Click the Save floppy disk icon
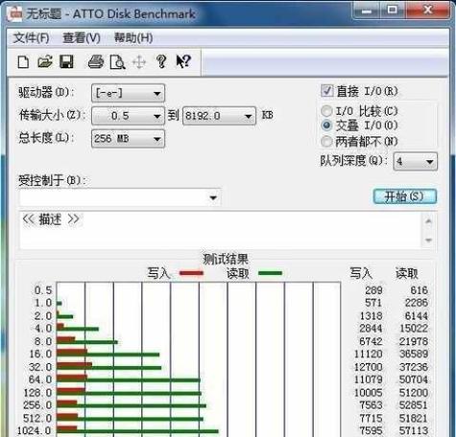The height and width of the screenshot is (437, 456). pos(66,61)
